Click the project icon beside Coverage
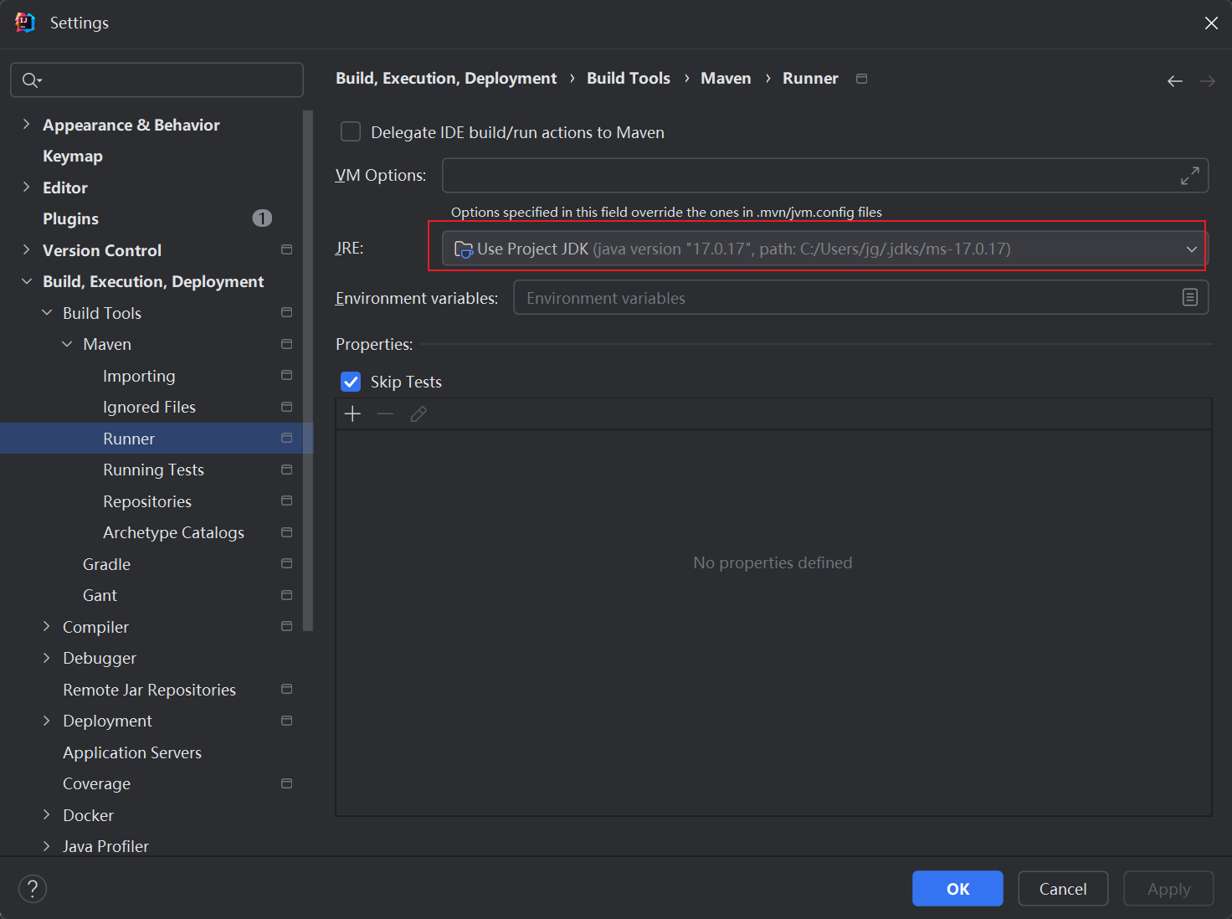The width and height of the screenshot is (1232, 919). click(286, 783)
